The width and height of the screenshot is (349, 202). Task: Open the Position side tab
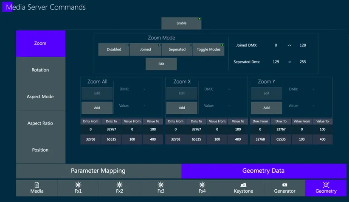pos(41,150)
